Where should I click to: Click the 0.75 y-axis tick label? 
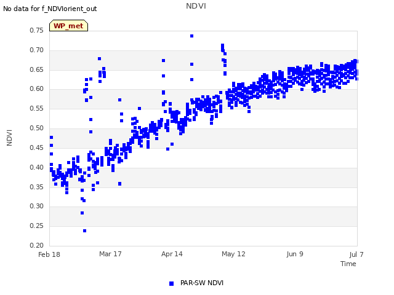[x=37, y=30]
